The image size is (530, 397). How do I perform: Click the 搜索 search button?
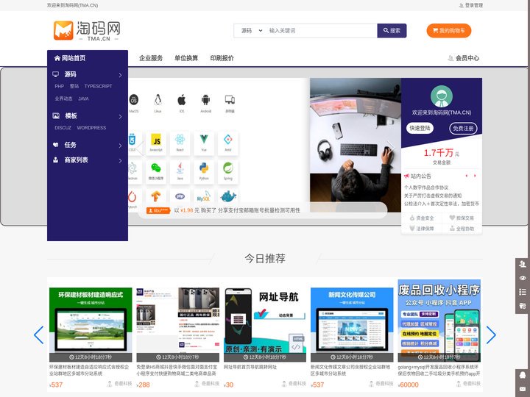tap(392, 31)
